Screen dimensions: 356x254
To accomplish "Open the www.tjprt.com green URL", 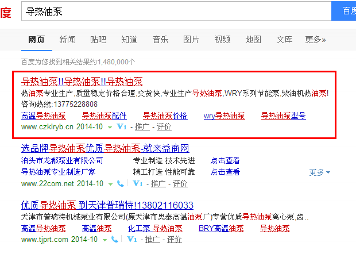I will 45,240.
